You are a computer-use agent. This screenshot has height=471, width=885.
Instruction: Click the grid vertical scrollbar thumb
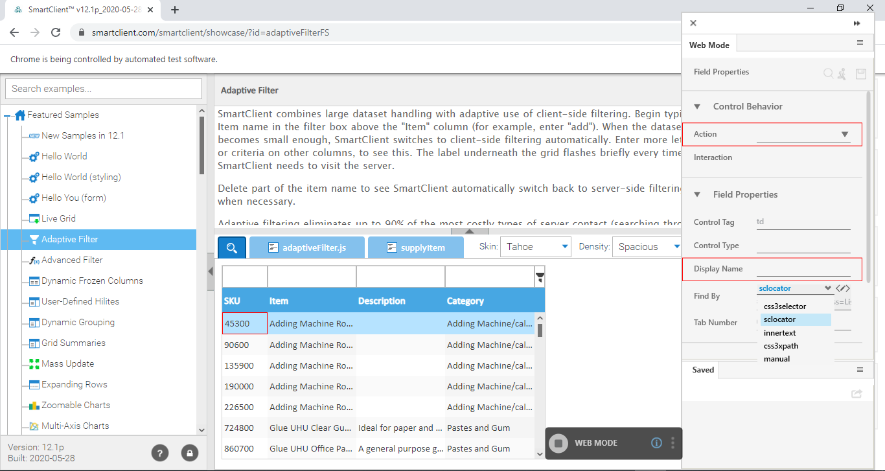[540, 330]
